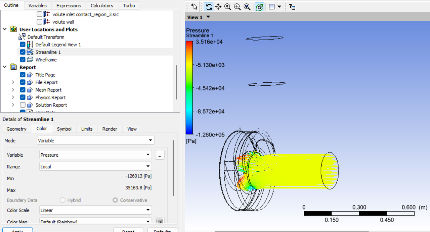Screen dimensions: 430x232
Task: Select the Hybrid boundary data option
Action: pyautogui.click(x=62, y=200)
